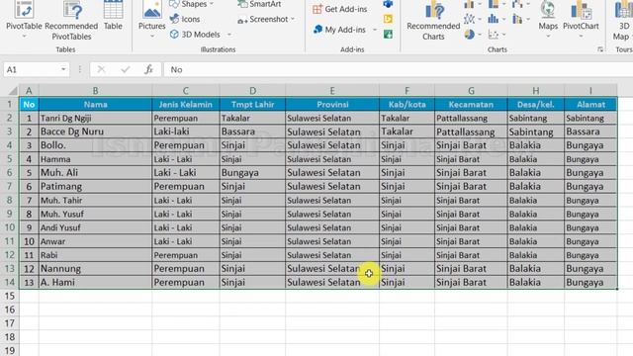Open Get Add-ins
The width and height of the screenshot is (633, 356).
(x=340, y=9)
